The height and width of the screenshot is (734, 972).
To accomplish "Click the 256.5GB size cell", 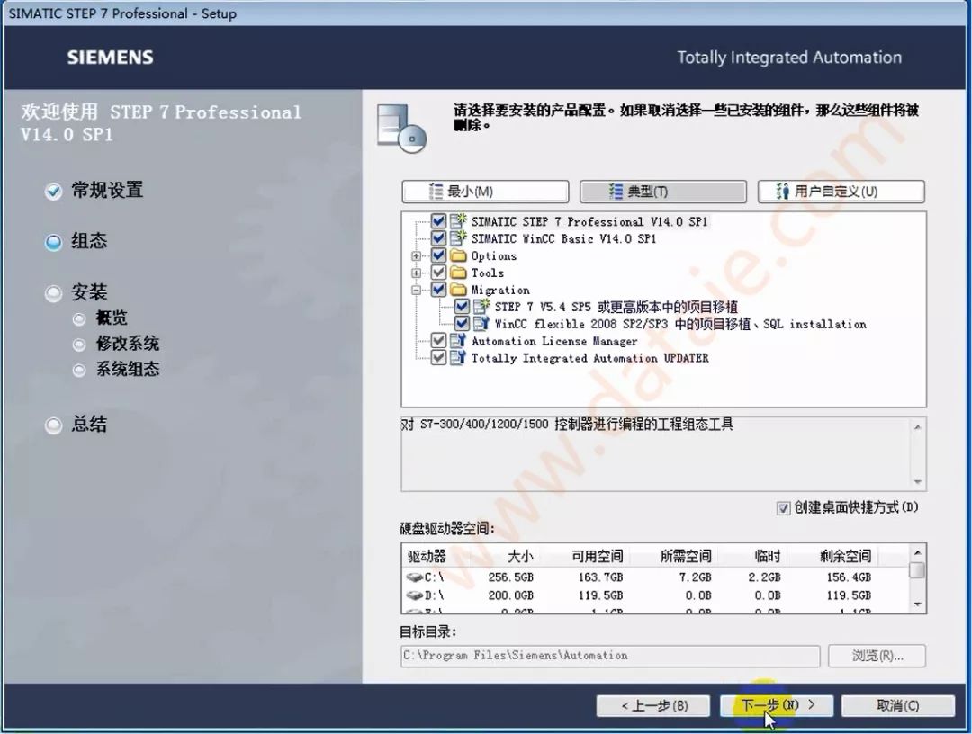I will coord(511,577).
